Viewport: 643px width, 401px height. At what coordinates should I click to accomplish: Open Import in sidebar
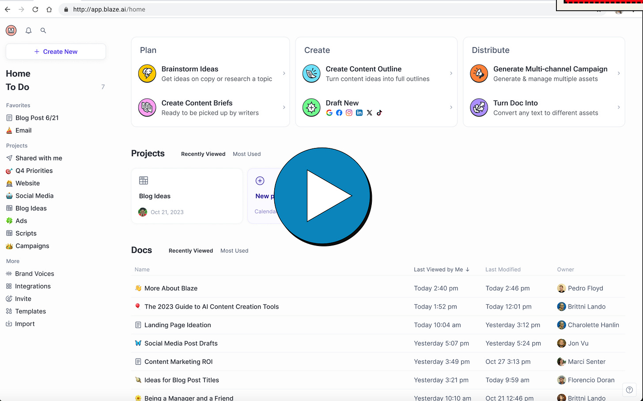(20, 324)
